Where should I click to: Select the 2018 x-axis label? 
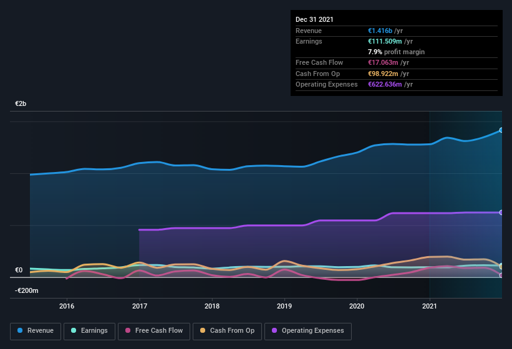[212, 306]
